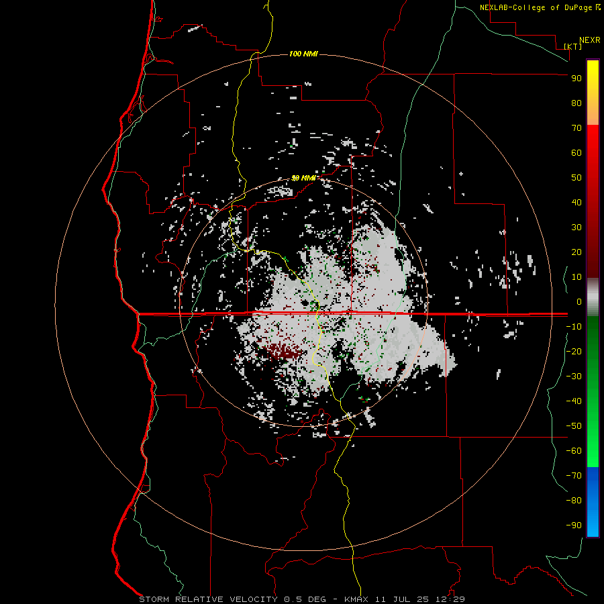Click the -50 value on the velocity scale
Image resolution: width=604 pixels, height=604 pixels.
tap(574, 426)
